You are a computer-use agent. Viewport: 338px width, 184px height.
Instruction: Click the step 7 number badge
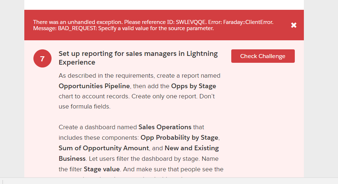42,58
